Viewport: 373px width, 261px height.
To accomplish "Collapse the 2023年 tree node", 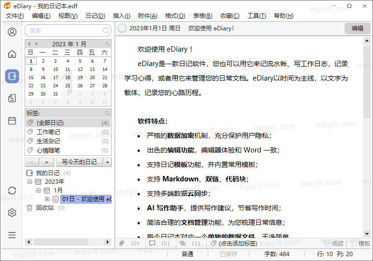I will [x=29, y=182].
